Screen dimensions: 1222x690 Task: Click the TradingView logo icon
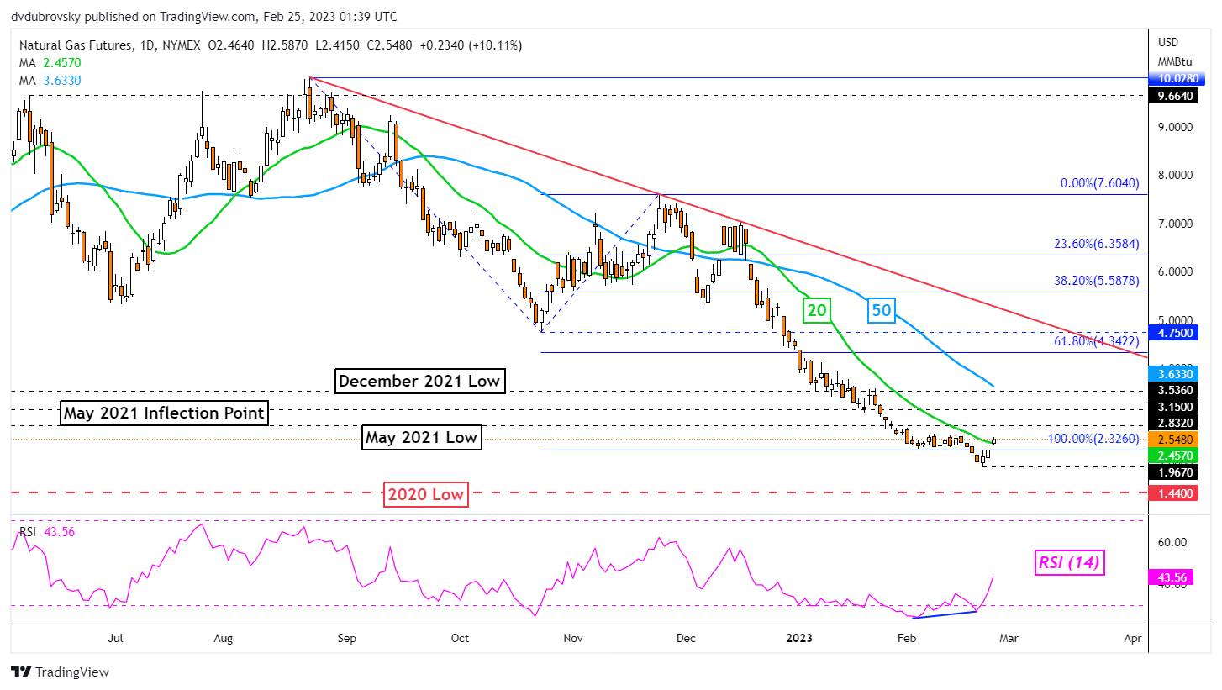click(x=20, y=672)
